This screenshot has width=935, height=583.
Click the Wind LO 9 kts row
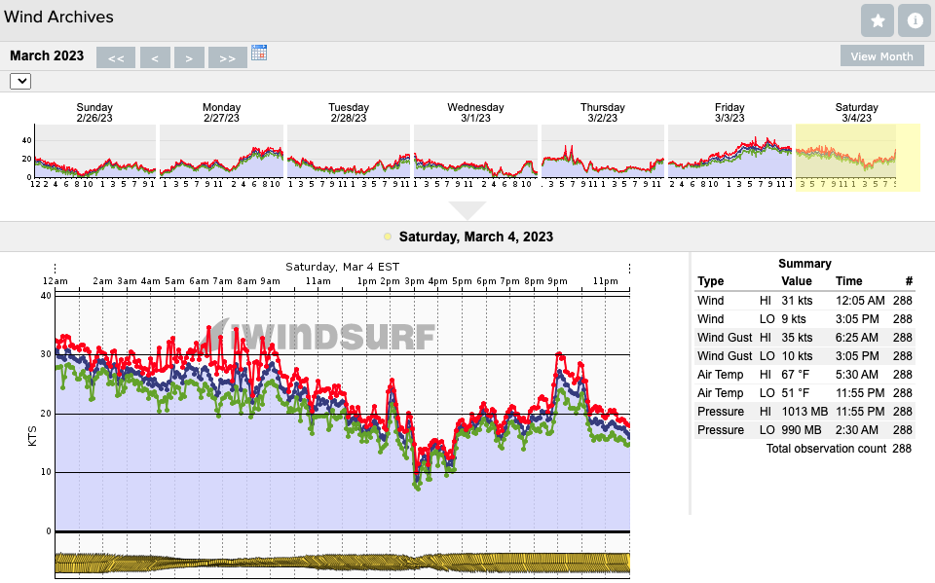804,319
